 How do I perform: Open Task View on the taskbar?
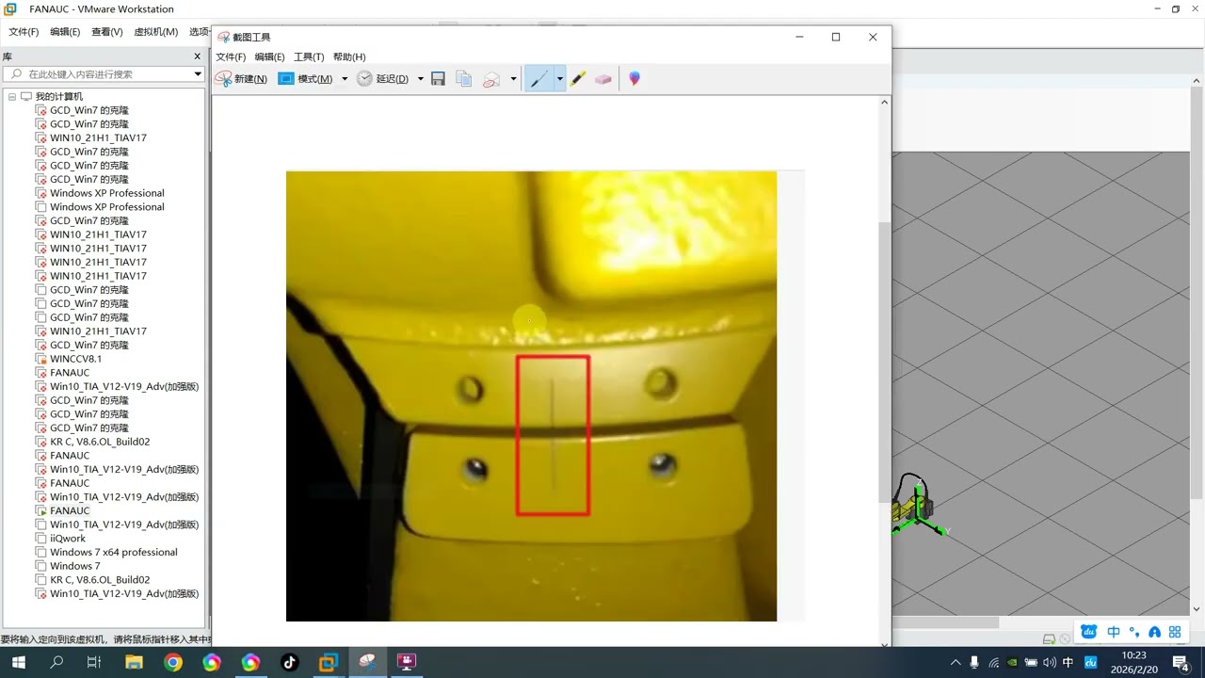[94, 662]
